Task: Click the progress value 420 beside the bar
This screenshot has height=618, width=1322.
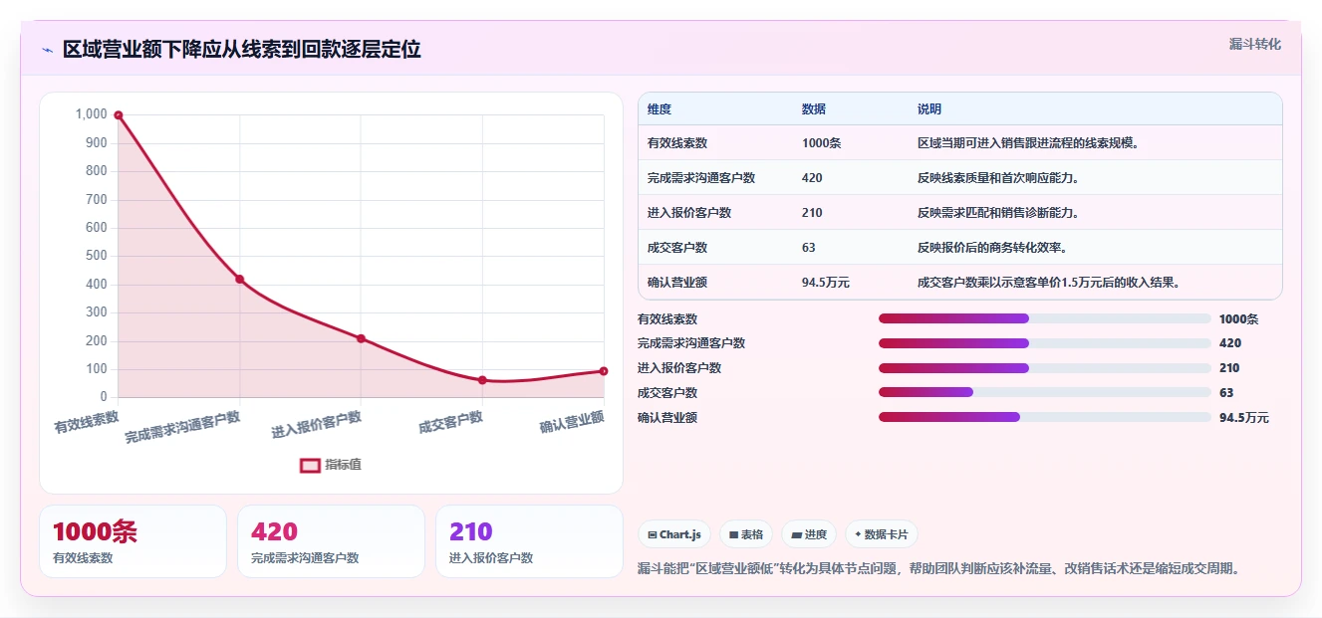Action: (1230, 343)
